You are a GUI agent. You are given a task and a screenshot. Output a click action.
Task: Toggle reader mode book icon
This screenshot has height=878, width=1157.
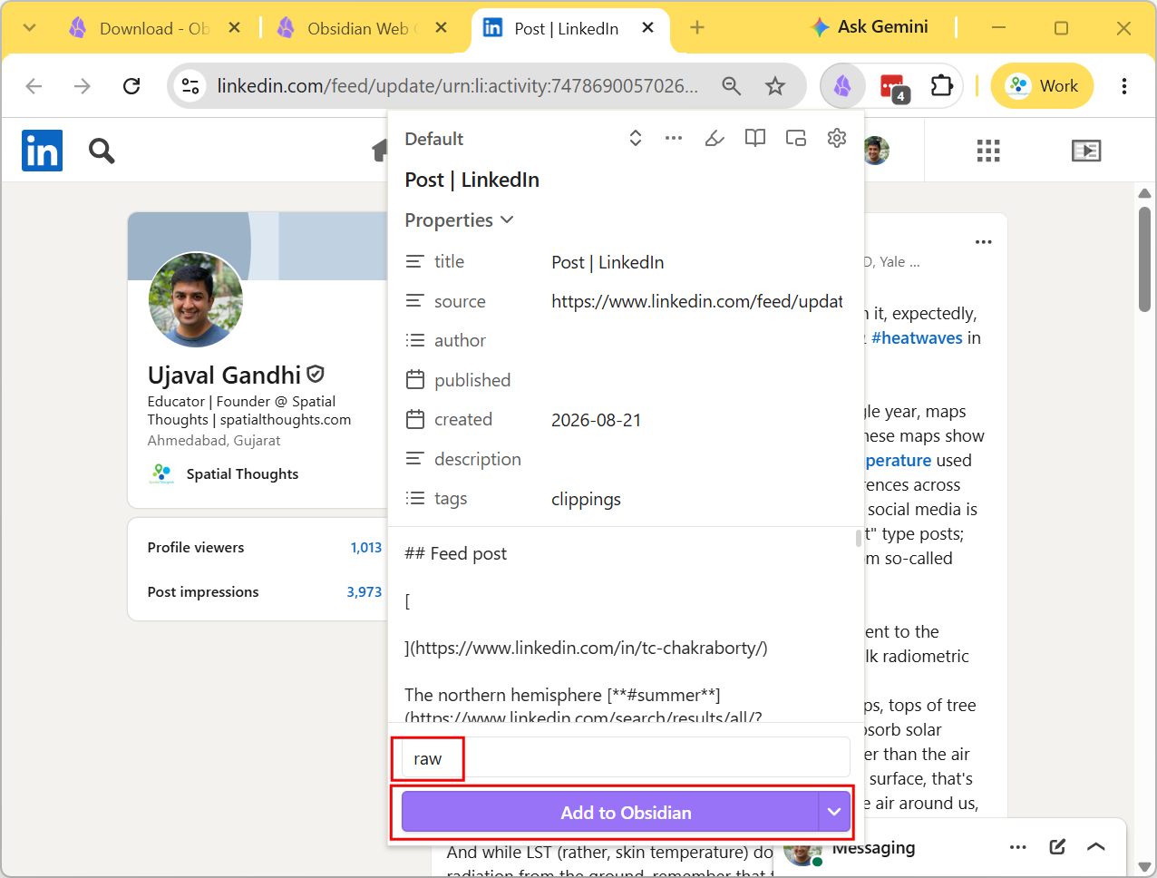tap(755, 138)
